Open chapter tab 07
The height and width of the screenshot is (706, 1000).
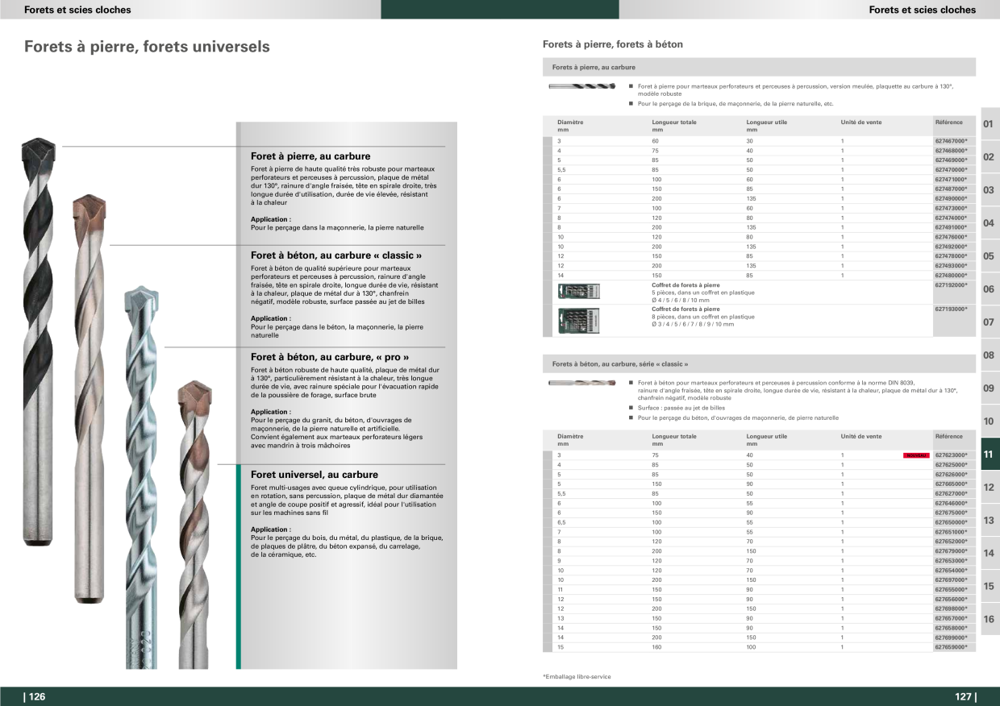pyautogui.click(x=990, y=322)
